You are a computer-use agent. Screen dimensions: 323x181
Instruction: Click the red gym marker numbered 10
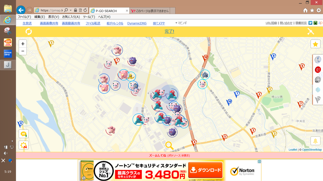(206, 58)
